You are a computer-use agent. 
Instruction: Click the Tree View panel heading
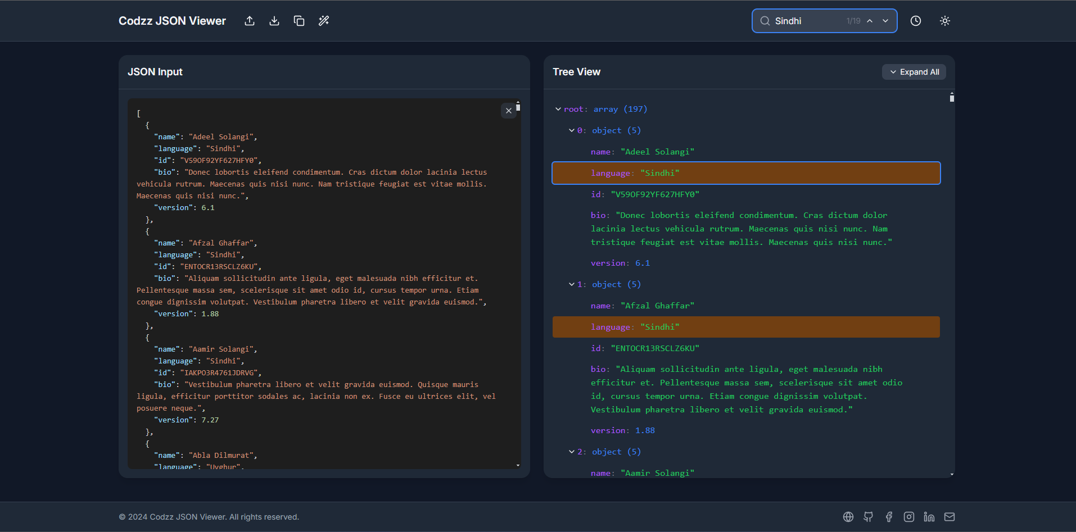(x=576, y=72)
